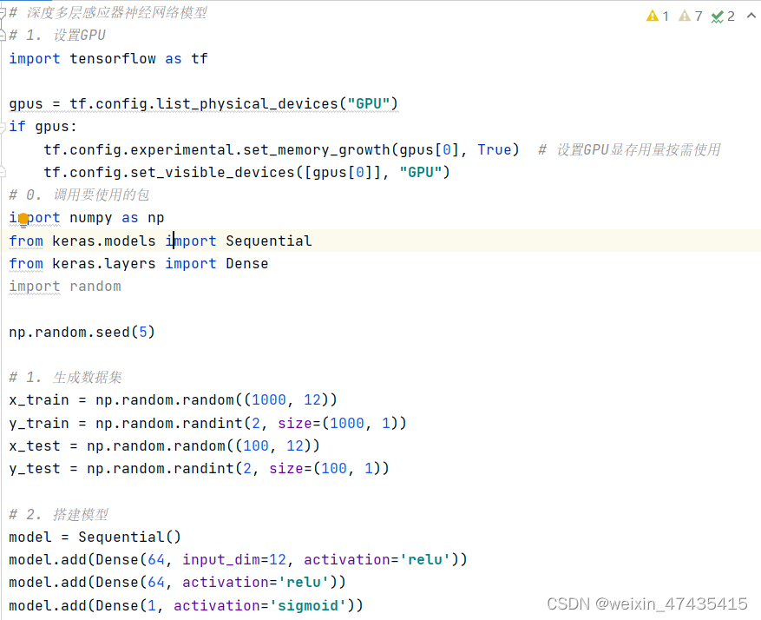Toggle the fold marker beside 'if gpus:'
Screen dimensions: 761x620
point(3,127)
